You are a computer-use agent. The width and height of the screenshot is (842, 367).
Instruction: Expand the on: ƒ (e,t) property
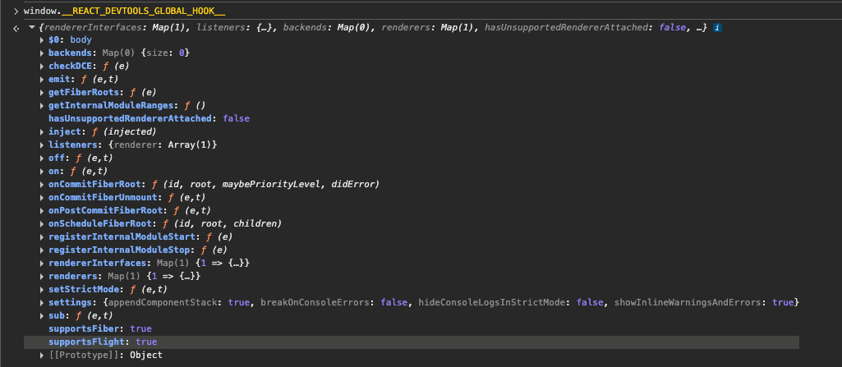[x=42, y=171]
